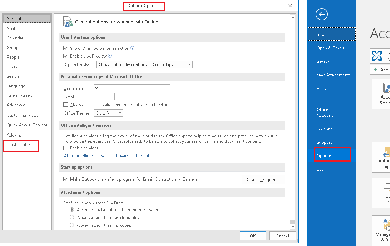The width and height of the screenshot is (390, 246).
Task: Open the People options category
Action: [27, 57]
